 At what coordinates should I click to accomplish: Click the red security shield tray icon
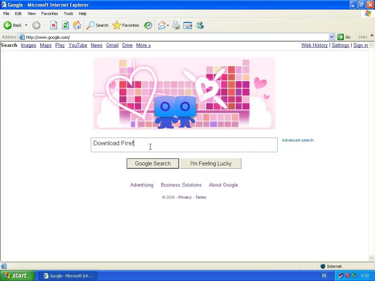click(x=348, y=276)
